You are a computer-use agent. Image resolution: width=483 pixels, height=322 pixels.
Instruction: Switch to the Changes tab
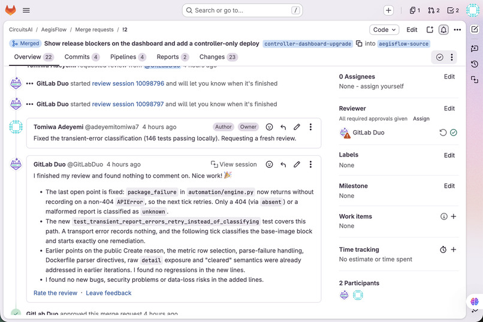[x=218, y=57]
